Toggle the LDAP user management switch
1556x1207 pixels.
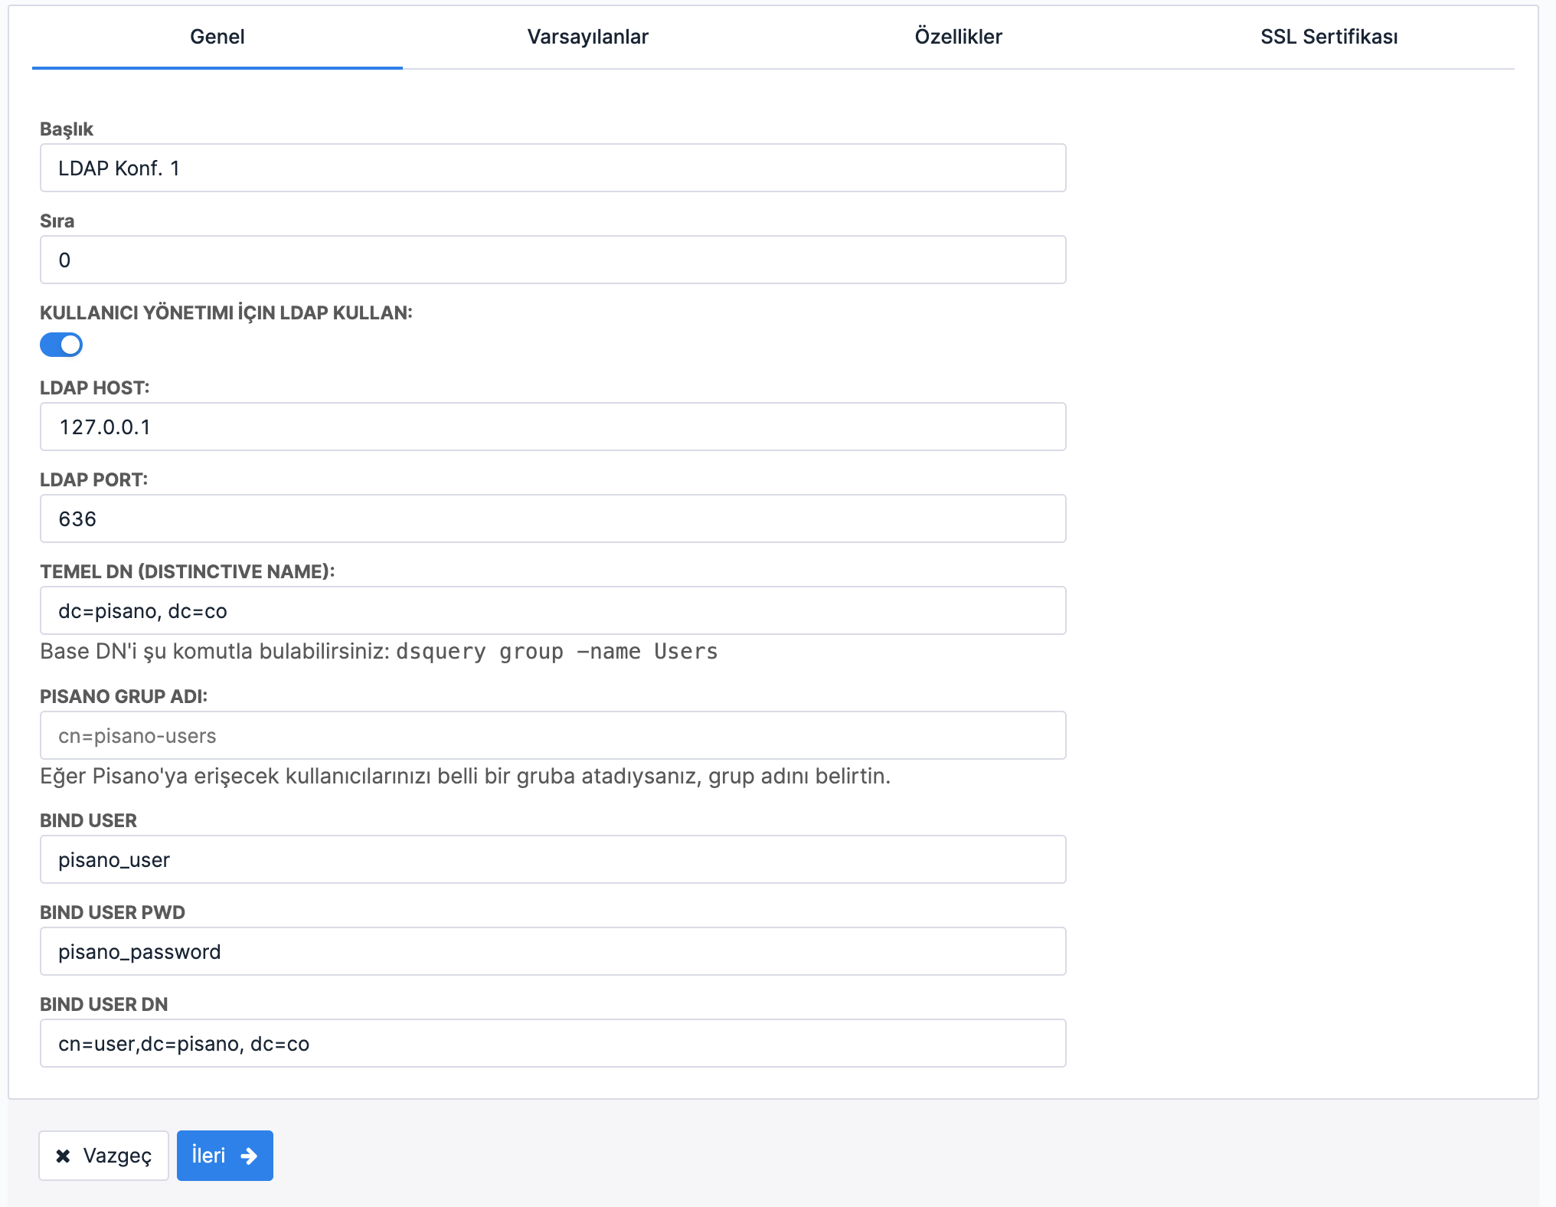61,345
